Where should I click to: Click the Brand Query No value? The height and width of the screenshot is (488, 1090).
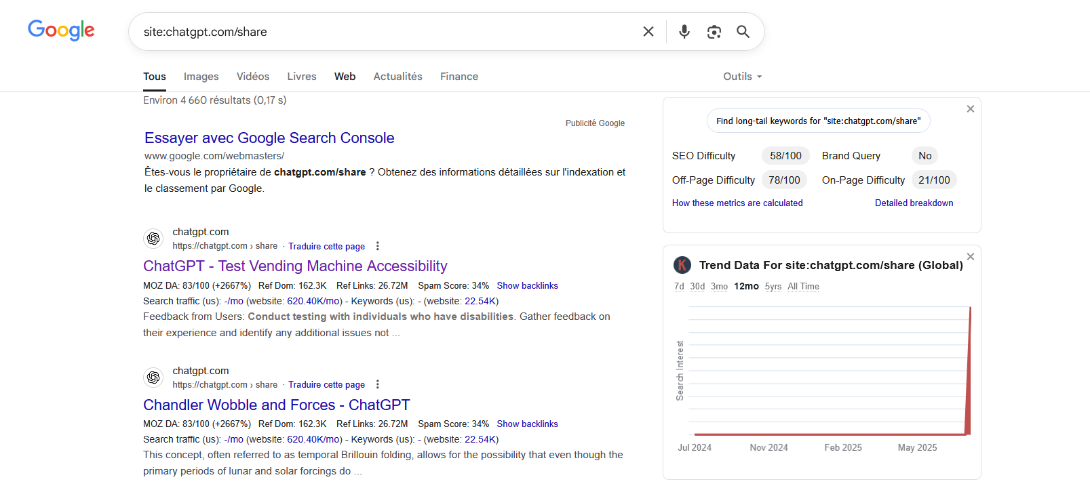coord(925,156)
